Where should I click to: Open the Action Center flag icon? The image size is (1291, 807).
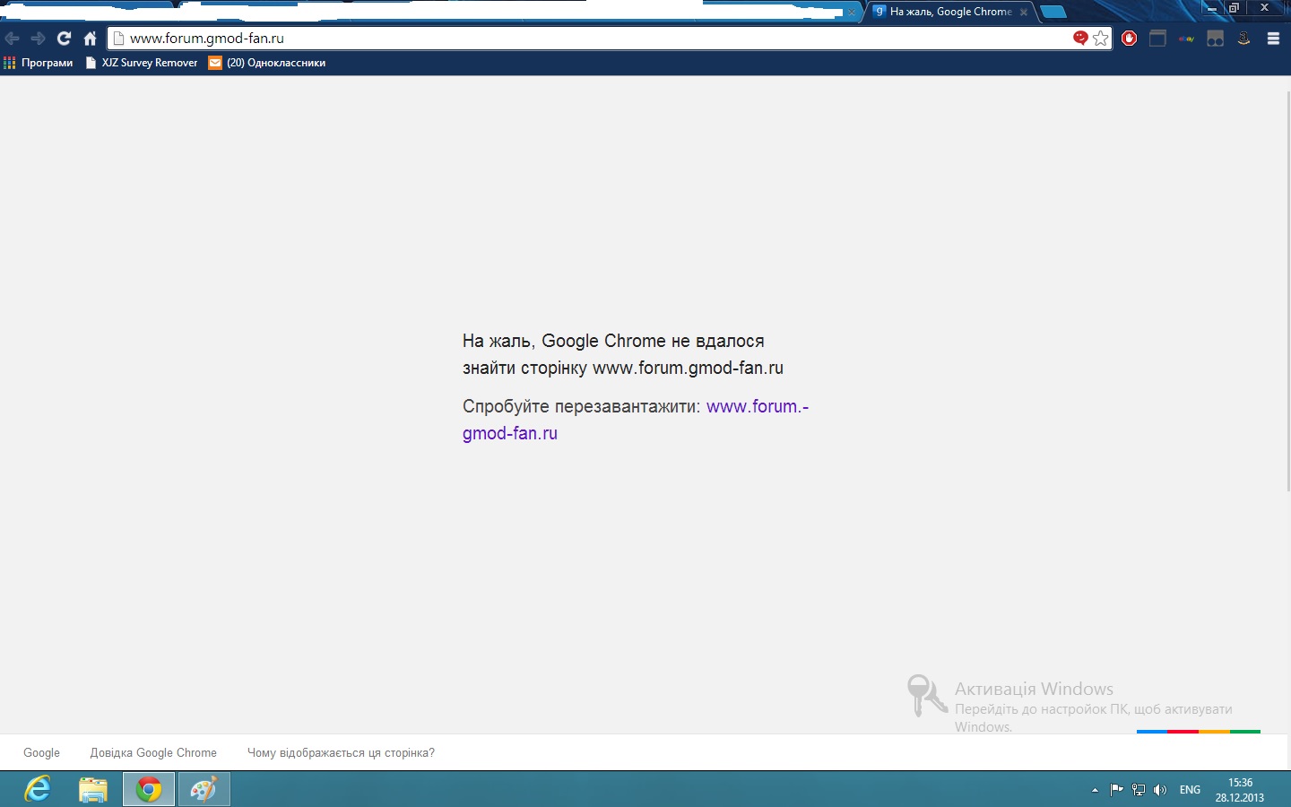[1116, 790]
